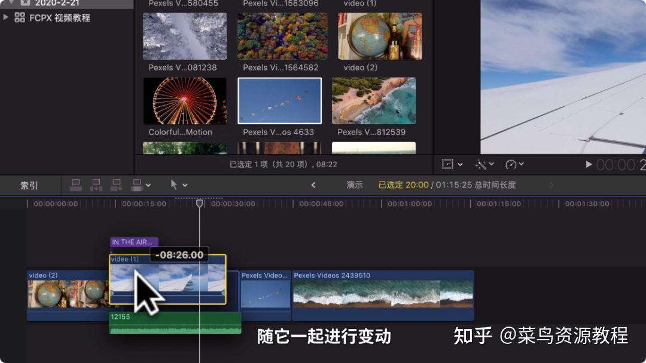This screenshot has height=363, width=646.
Task: Play the viewer video
Action: click(x=589, y=164)
